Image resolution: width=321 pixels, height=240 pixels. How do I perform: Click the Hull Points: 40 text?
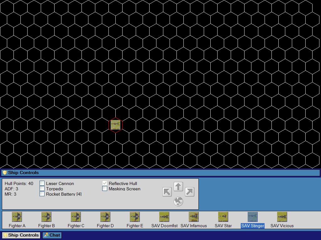click(x=19, y=183)
